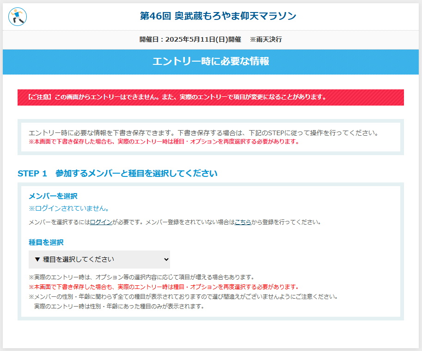This screenshot has height=351, width=422.
Task: Click the メンバーを選択 heading
Action: 53,196
